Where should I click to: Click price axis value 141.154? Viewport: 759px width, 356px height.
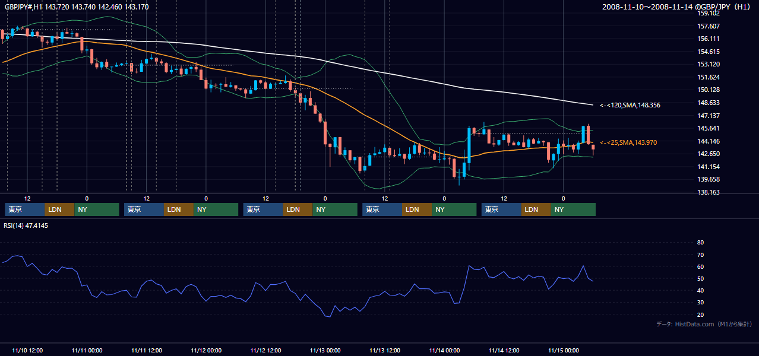pyautogui.click(x=709, y=167)
